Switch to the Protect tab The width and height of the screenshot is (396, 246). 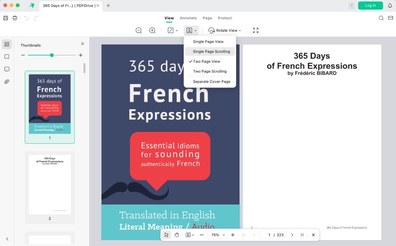tap(225, 18)
